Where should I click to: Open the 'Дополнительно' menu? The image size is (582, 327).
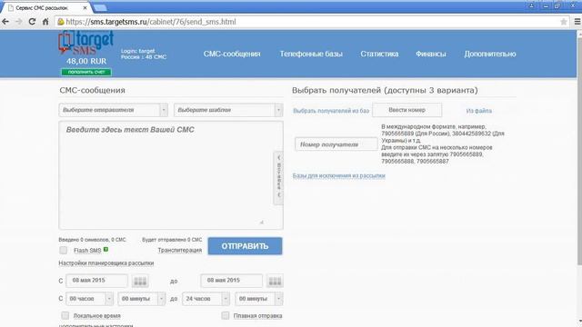click(490, 54)
